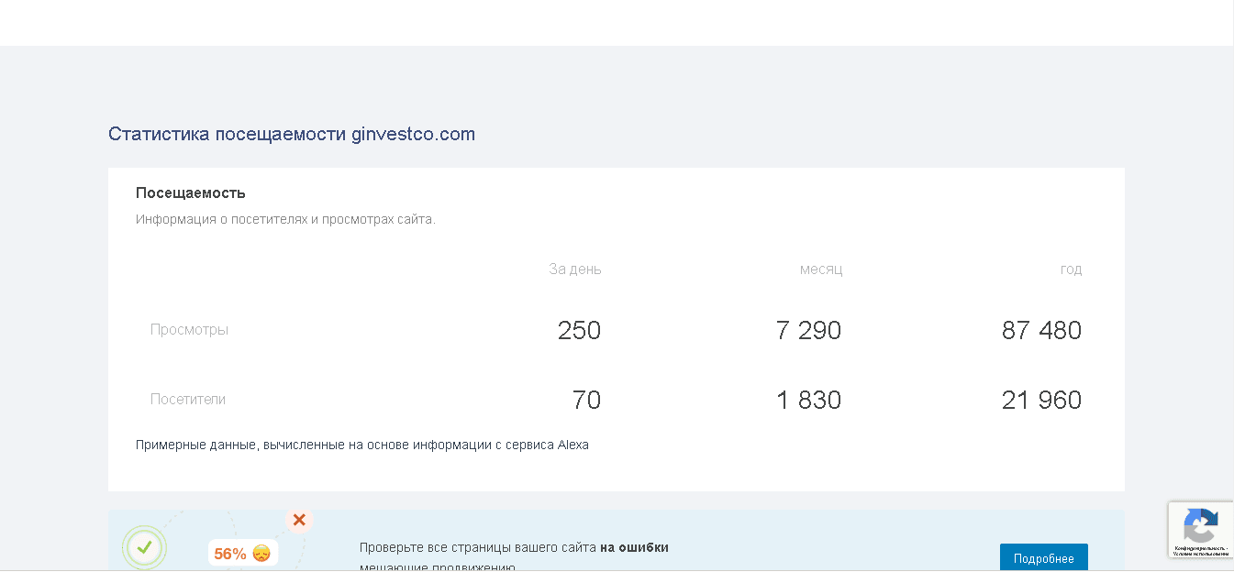
Task: Dismiss the site check banner via the X
Action: tap(299, 521)
